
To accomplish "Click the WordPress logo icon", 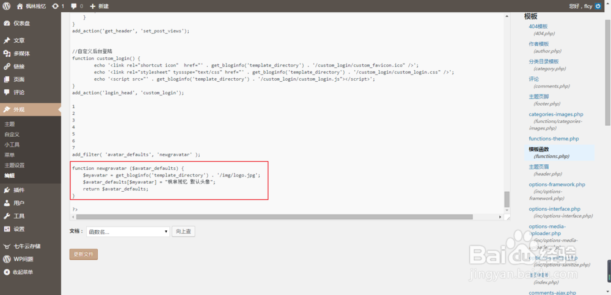I will click(x=7, y=6).
